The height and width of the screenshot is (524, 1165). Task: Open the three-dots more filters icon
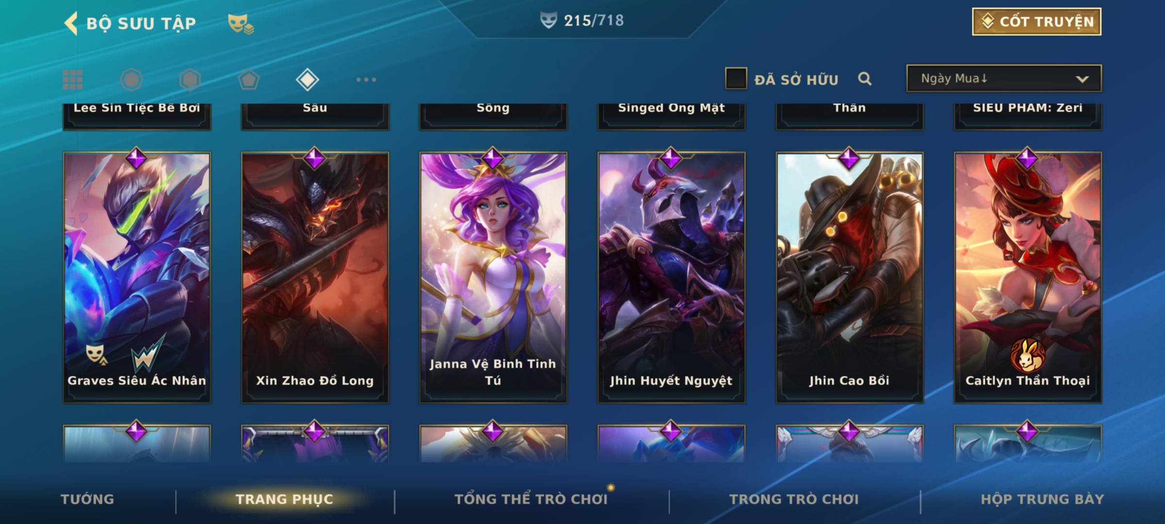tap(366, 80)
